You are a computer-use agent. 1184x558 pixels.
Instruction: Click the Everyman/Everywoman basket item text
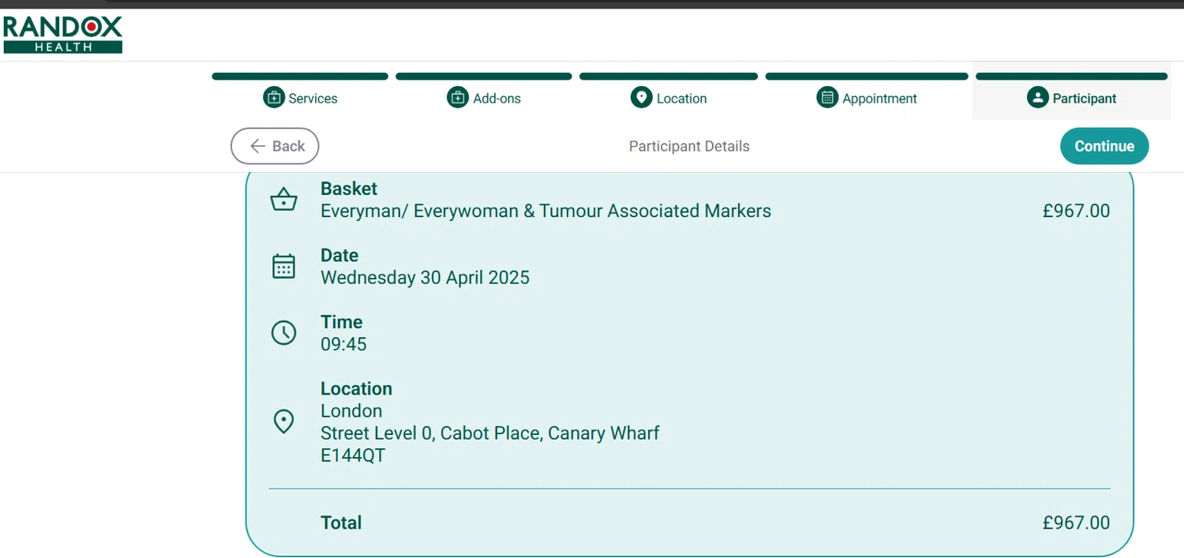pyautogui.click(x=545, y=212)
